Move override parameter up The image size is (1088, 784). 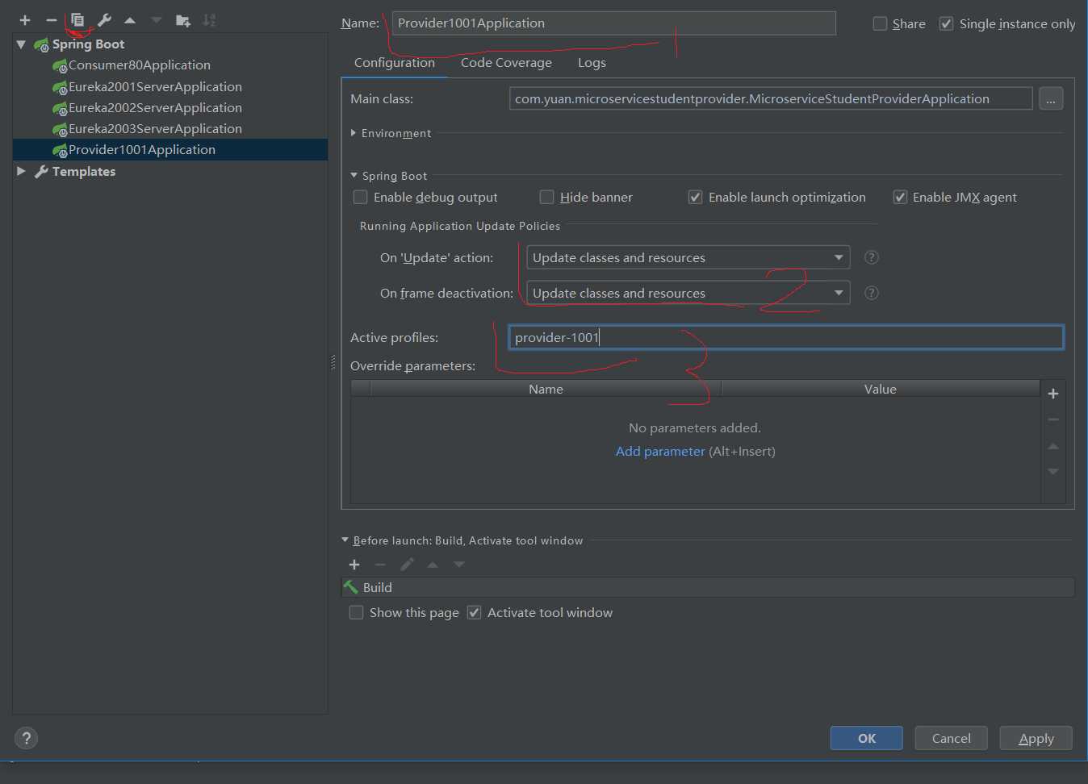point(1053,446)
